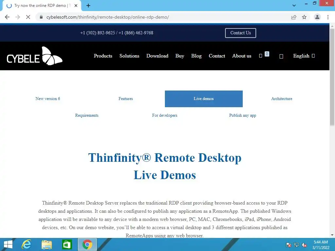Click the phone number text in header
Image resolution: width=335 pixels, height=251 pixels.
117,33
